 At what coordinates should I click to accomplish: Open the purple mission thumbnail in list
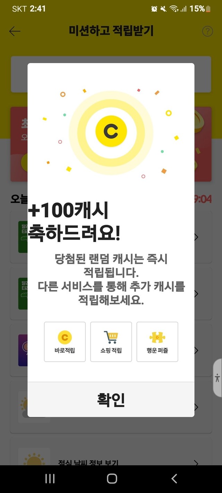[23, 350]
